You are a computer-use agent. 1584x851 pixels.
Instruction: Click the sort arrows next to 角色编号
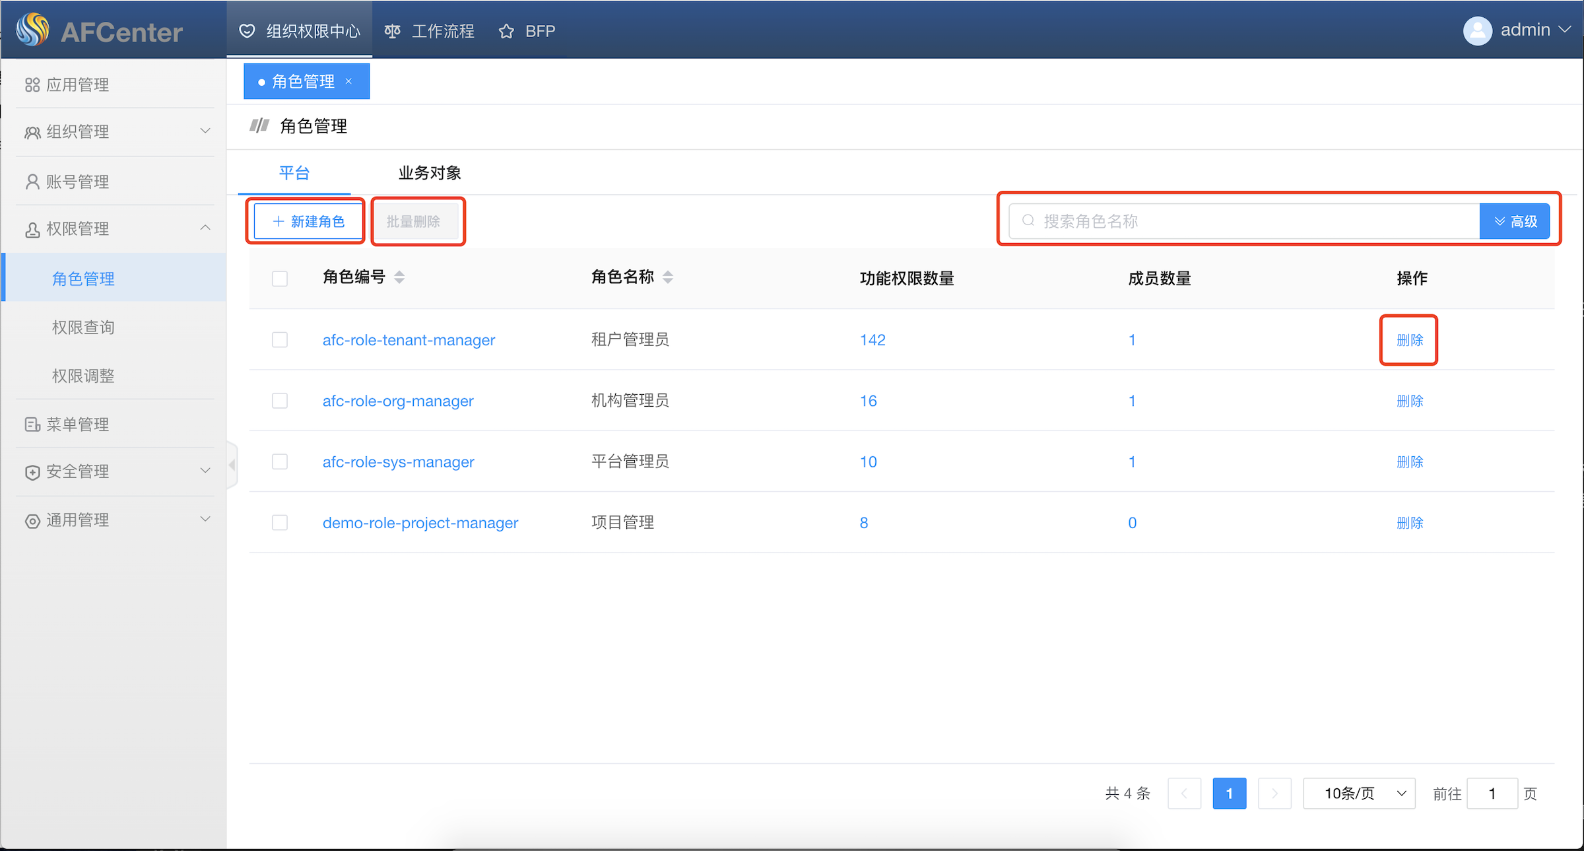tap(399, 277)
